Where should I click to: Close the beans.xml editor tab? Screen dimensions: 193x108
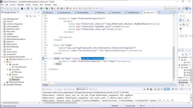(155, 13)
